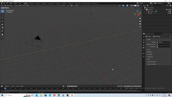This screenshot has width=172, height=97.
Task: Open the viewport View menu
Action: click(16, 5)
